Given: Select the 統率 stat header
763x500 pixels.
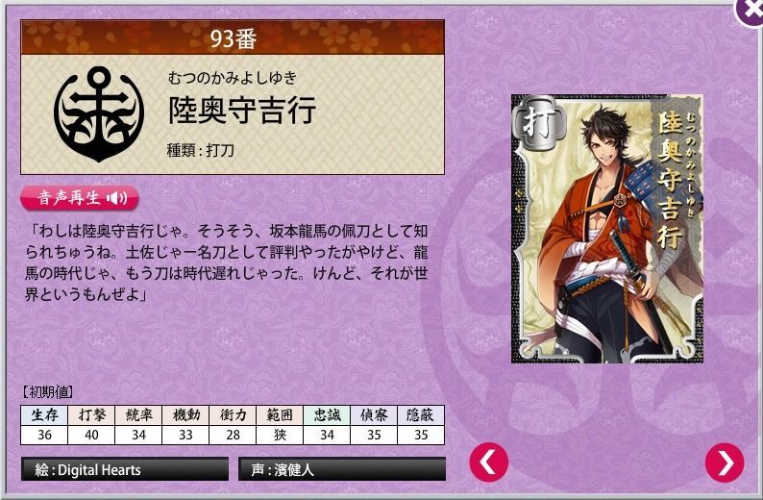Looking at the screenshot, I should coord(138,415).
